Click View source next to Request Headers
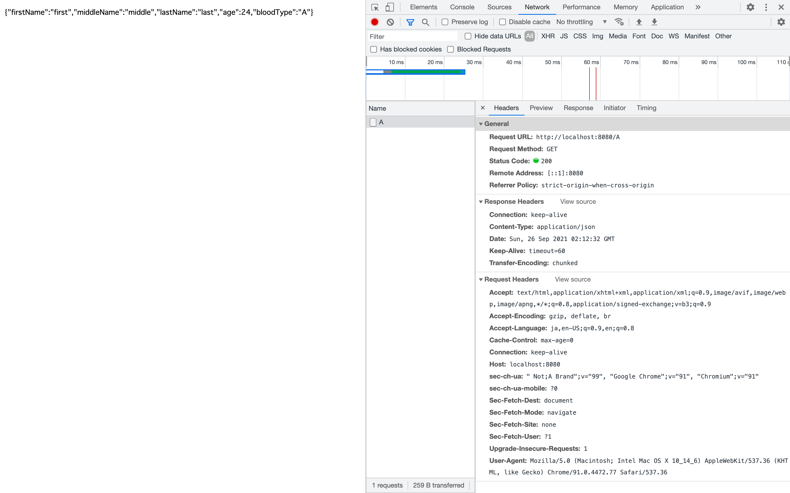The height and width of the screenshot is (493, 790). click(x=572, y=279)
